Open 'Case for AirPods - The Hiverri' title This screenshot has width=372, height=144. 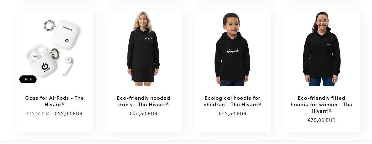tap(54, 101)
